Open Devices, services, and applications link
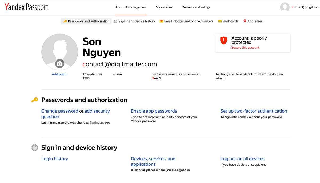This screenshot has width=320, height=183. [x=153, y=161]
